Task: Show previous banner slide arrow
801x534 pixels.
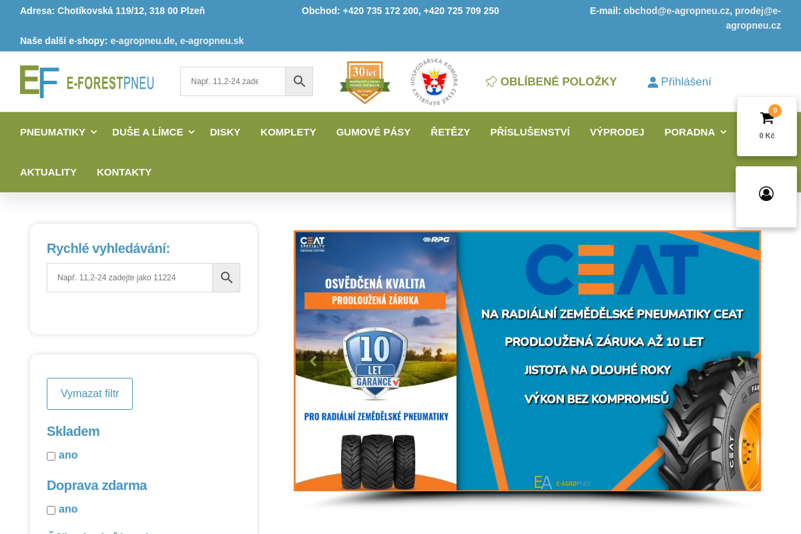Action: pyautogui.click(x=313, y=361)
